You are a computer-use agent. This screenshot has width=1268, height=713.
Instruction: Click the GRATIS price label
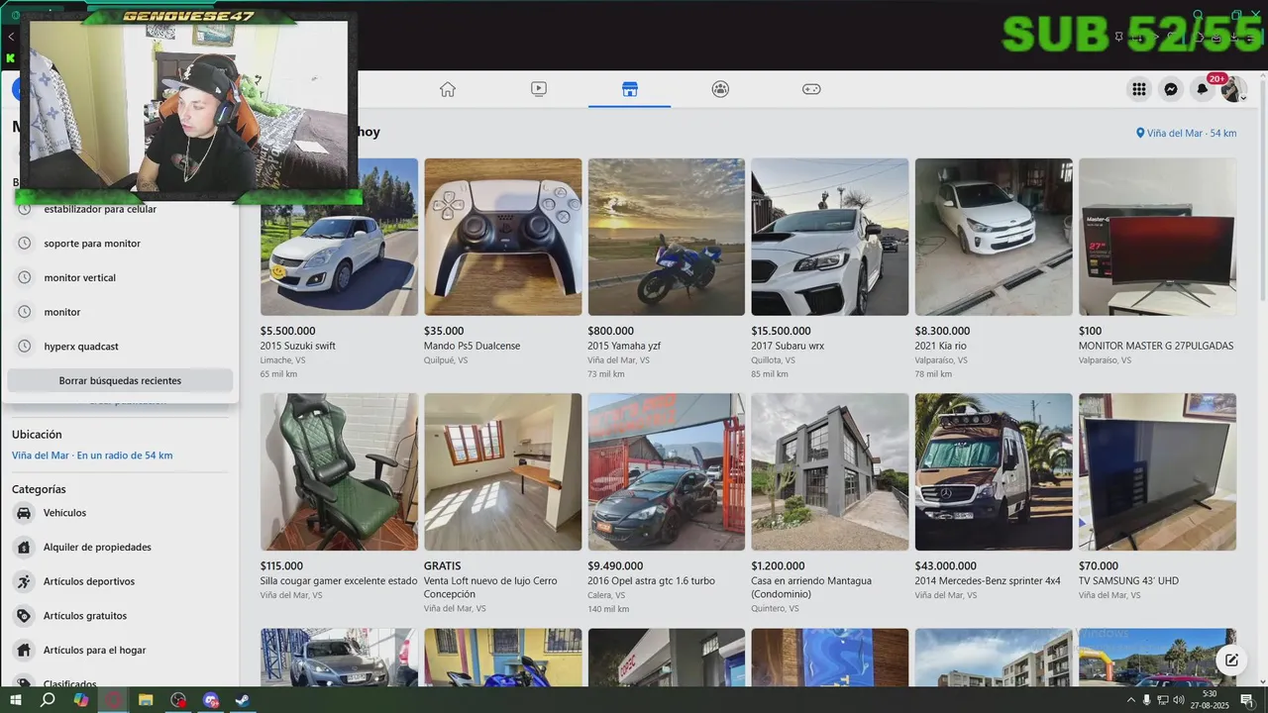pyautogui.click(x=442, y=566)
